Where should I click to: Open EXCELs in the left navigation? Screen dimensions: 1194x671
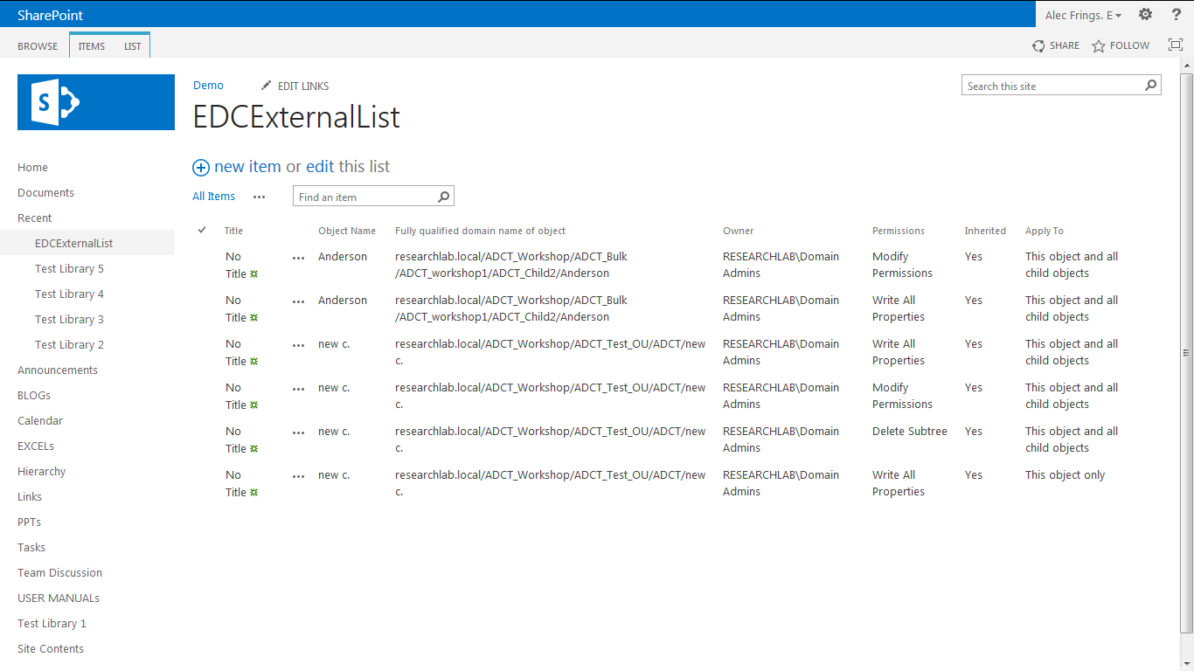(36, 446)
